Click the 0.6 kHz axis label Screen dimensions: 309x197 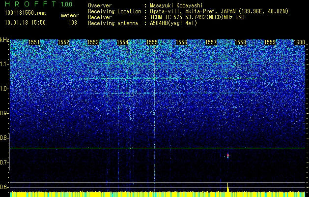click(4, 187)
